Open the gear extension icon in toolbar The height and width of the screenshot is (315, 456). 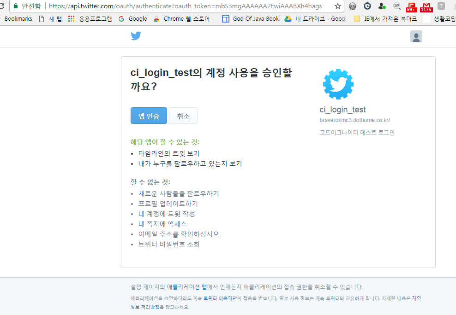click(x=353, y=6)
